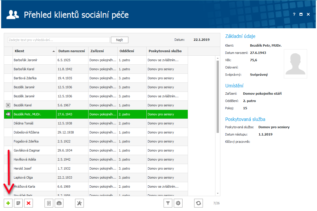Click birth date 29.12.1938 cell
This screenshot has height=211, width=317.
click(72, 132)
